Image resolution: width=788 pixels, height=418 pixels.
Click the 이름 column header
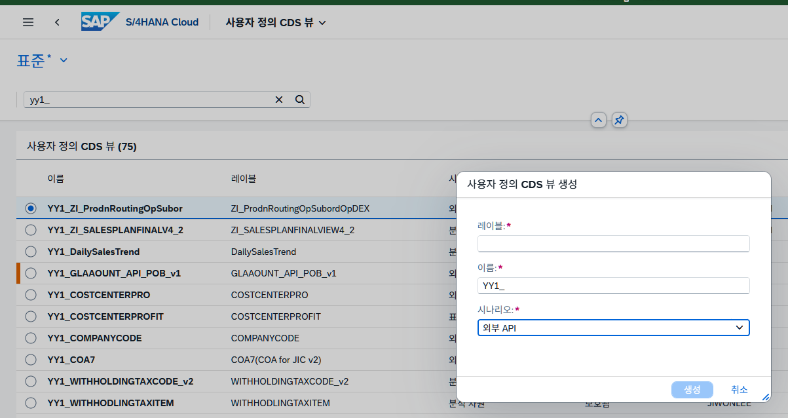(x=56, y=178)
